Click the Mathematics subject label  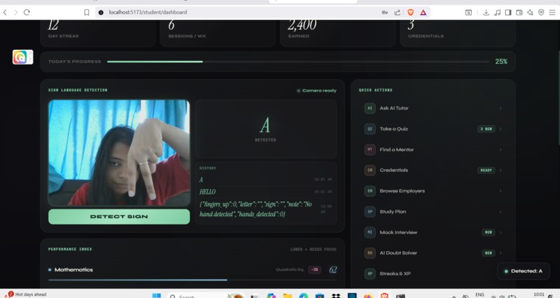point(74,270)
